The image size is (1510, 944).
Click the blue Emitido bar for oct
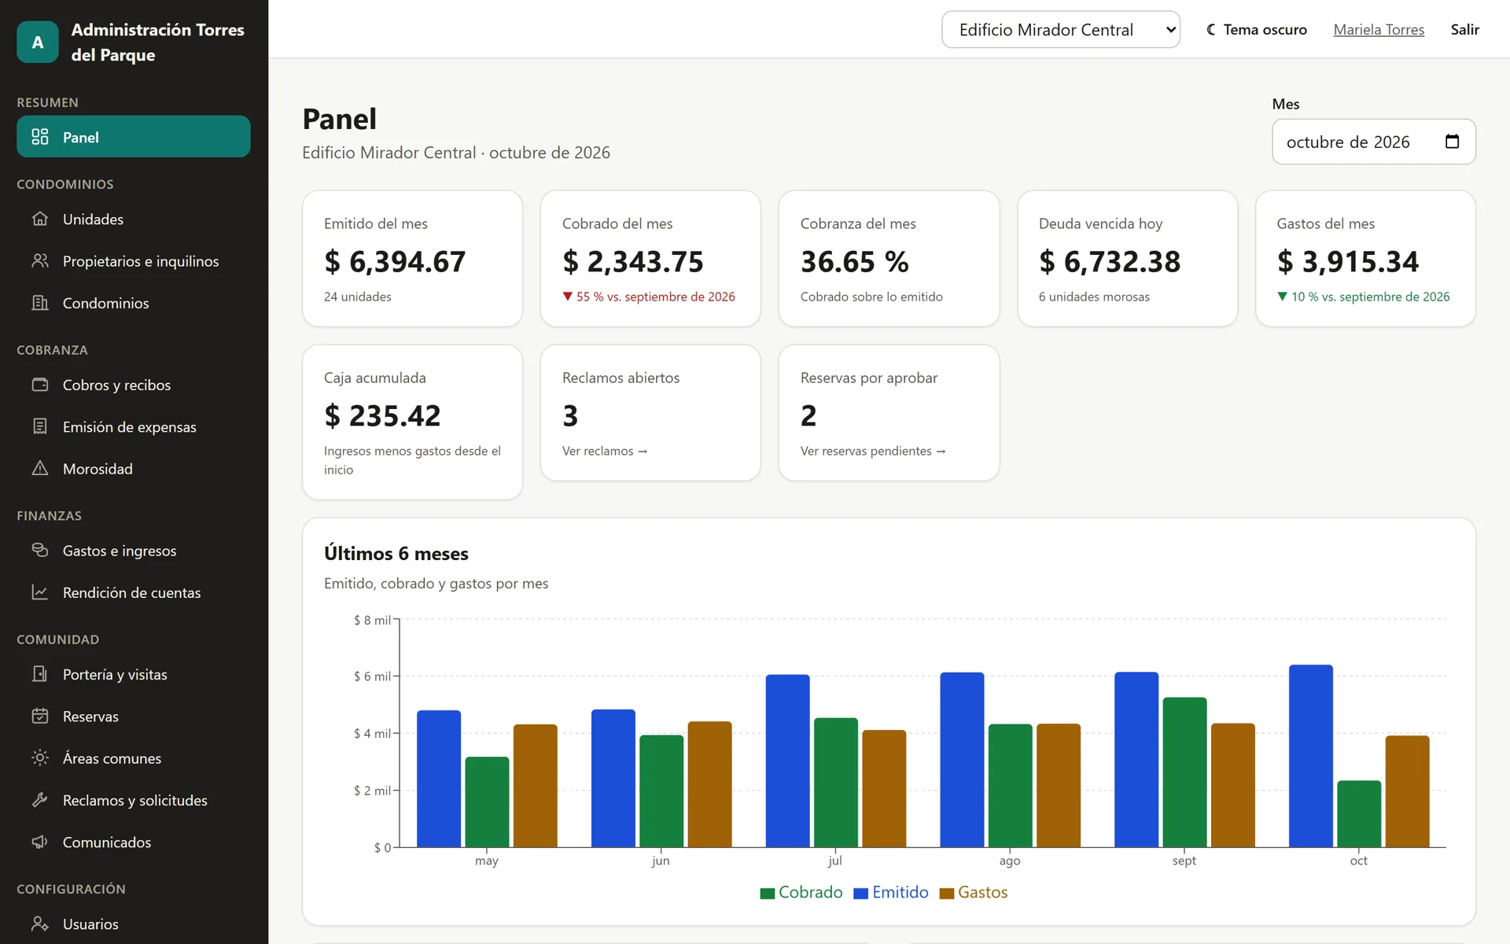[1310, 756]
